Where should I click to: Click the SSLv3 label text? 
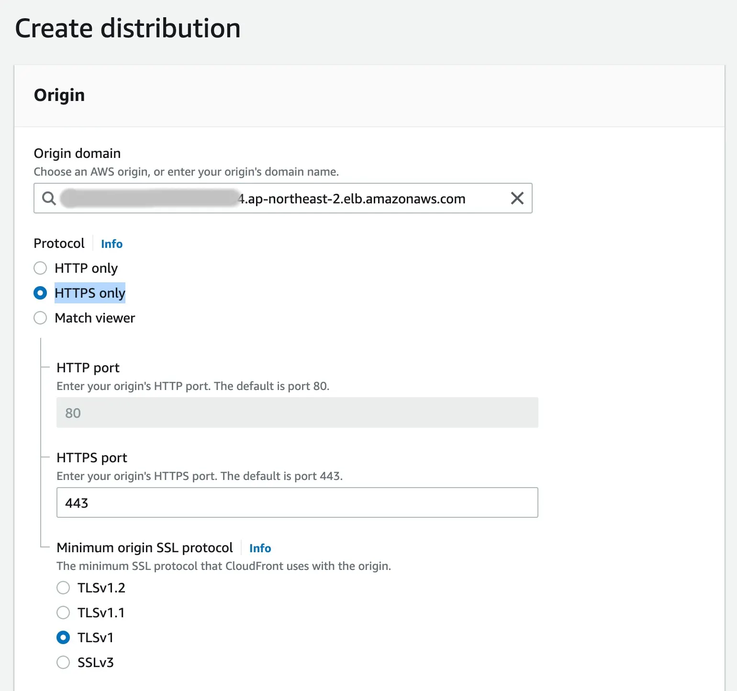(x=96, y=662)
